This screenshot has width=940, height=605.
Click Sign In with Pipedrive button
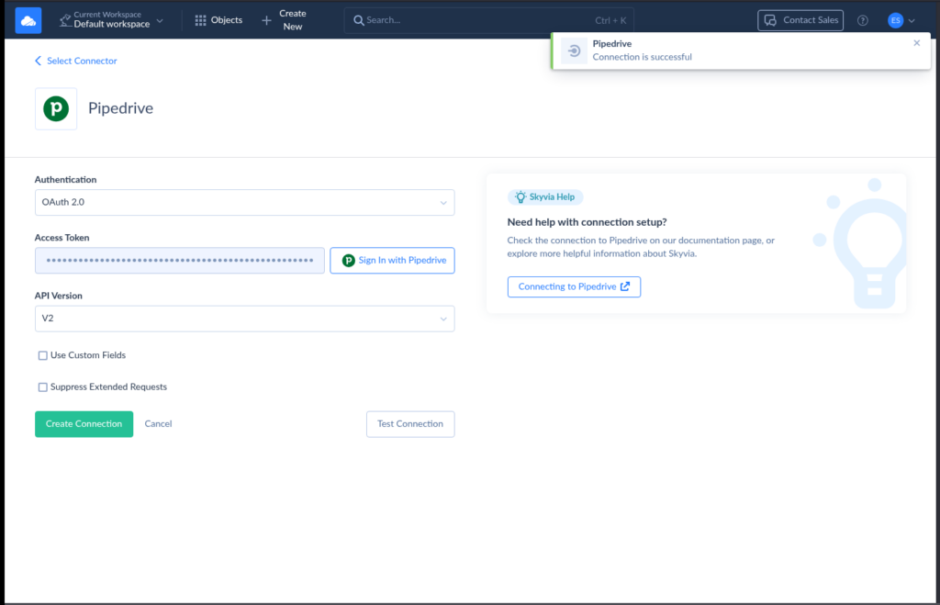pyautogui.click(x=393, y=260)
